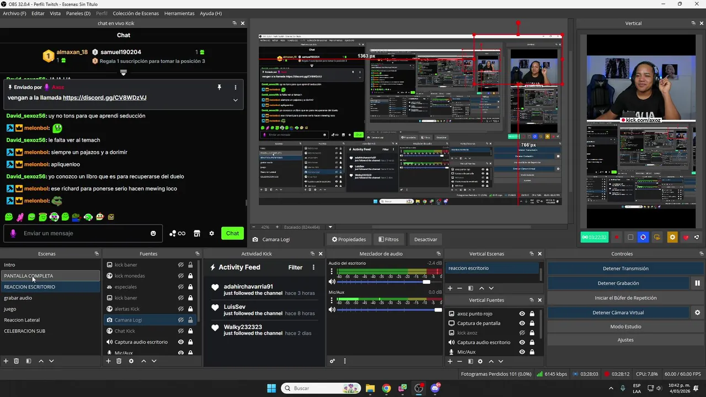Unlock the Chat Kick source
This screenshot has width=706, height=397.
pos(190,331)
